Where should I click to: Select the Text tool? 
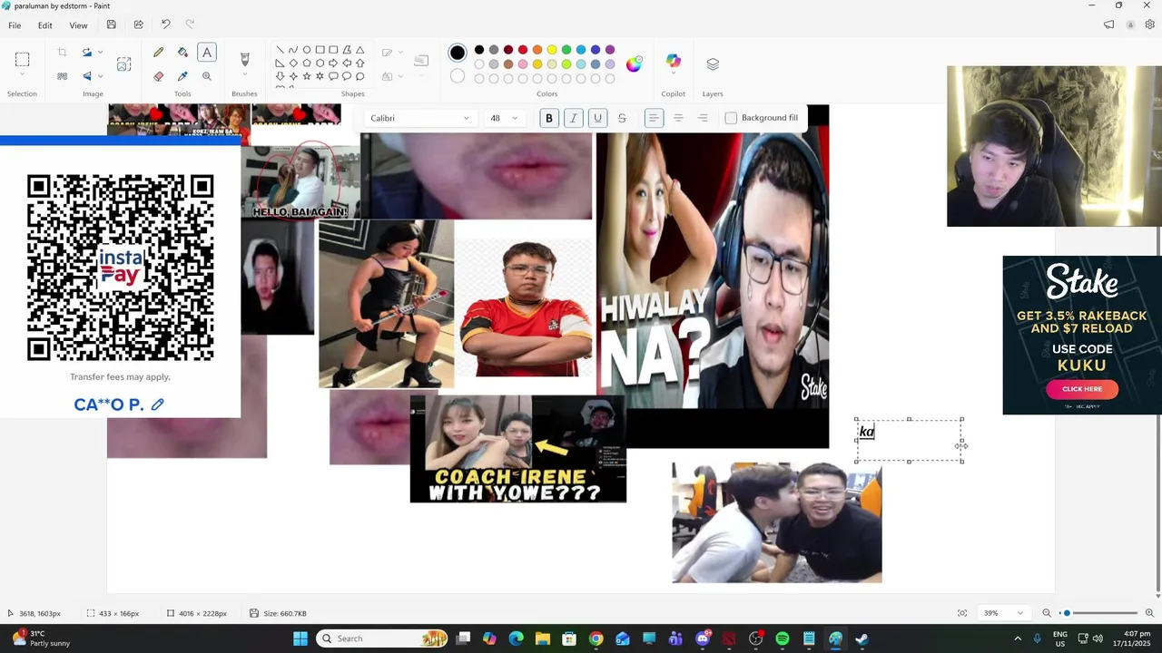point(207,53)
